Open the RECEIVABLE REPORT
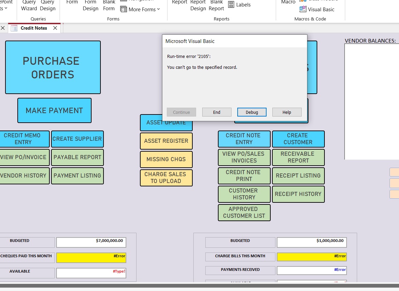399x291 pixels. point(298,157)
